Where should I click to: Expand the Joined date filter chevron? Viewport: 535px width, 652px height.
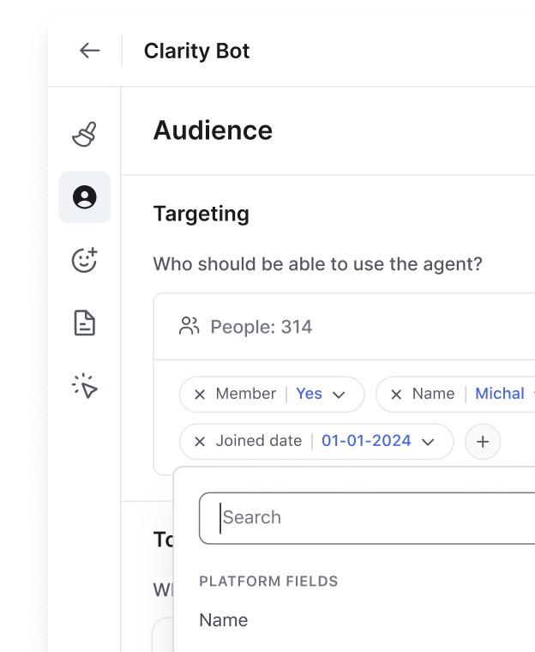[428, 442]
